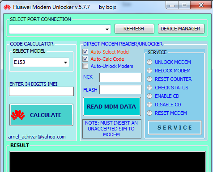Click READ MDM DATA button

[x=112, y=107]
